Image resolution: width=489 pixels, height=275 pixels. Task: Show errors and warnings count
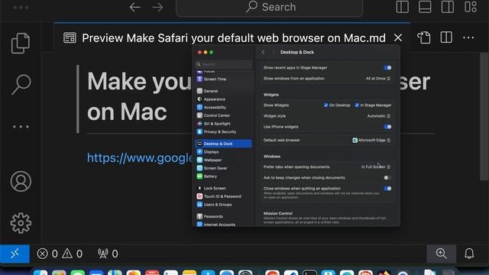(x=60, y=254)
